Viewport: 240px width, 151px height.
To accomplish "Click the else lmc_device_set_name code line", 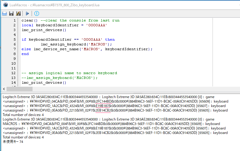I will pos(87,49).
